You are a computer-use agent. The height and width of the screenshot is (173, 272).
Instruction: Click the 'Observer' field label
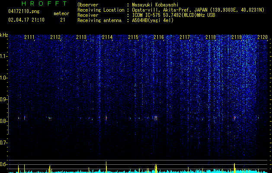88,5
